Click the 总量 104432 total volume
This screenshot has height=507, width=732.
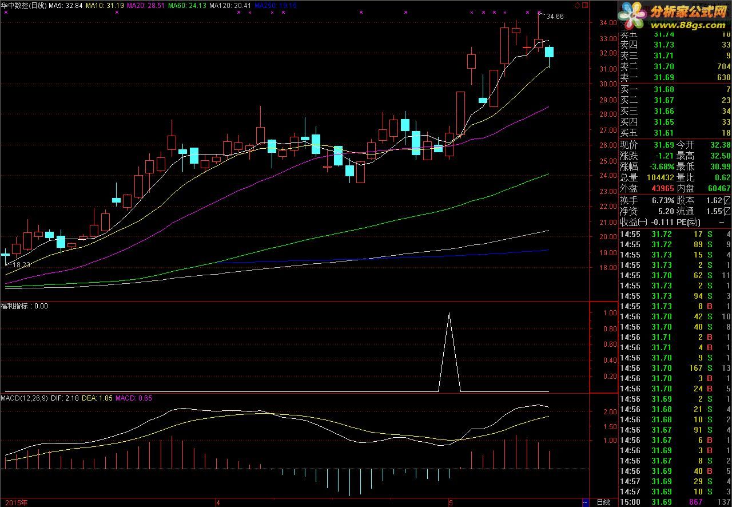pos(661,177)
